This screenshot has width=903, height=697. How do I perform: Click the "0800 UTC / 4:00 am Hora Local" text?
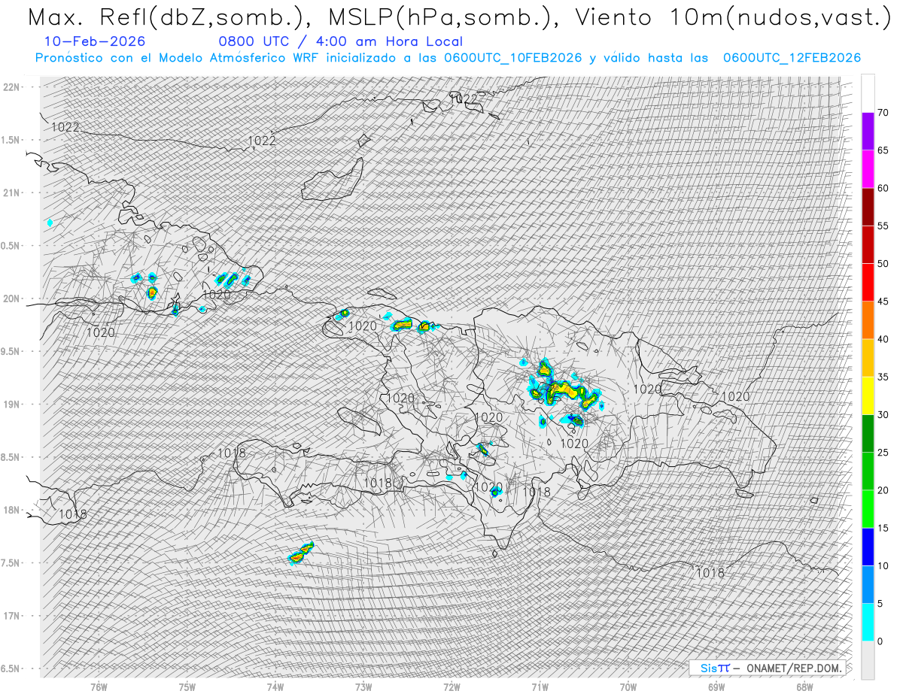(x=340, y=41)
